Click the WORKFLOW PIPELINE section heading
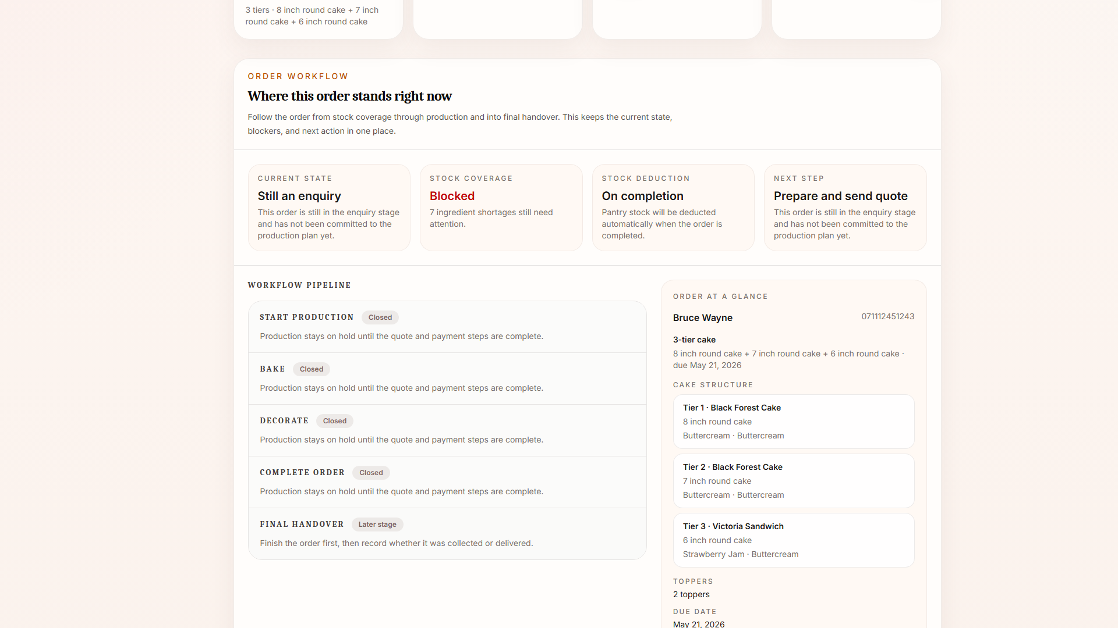This screenshot has width=1118, height=628. [299, 286]
